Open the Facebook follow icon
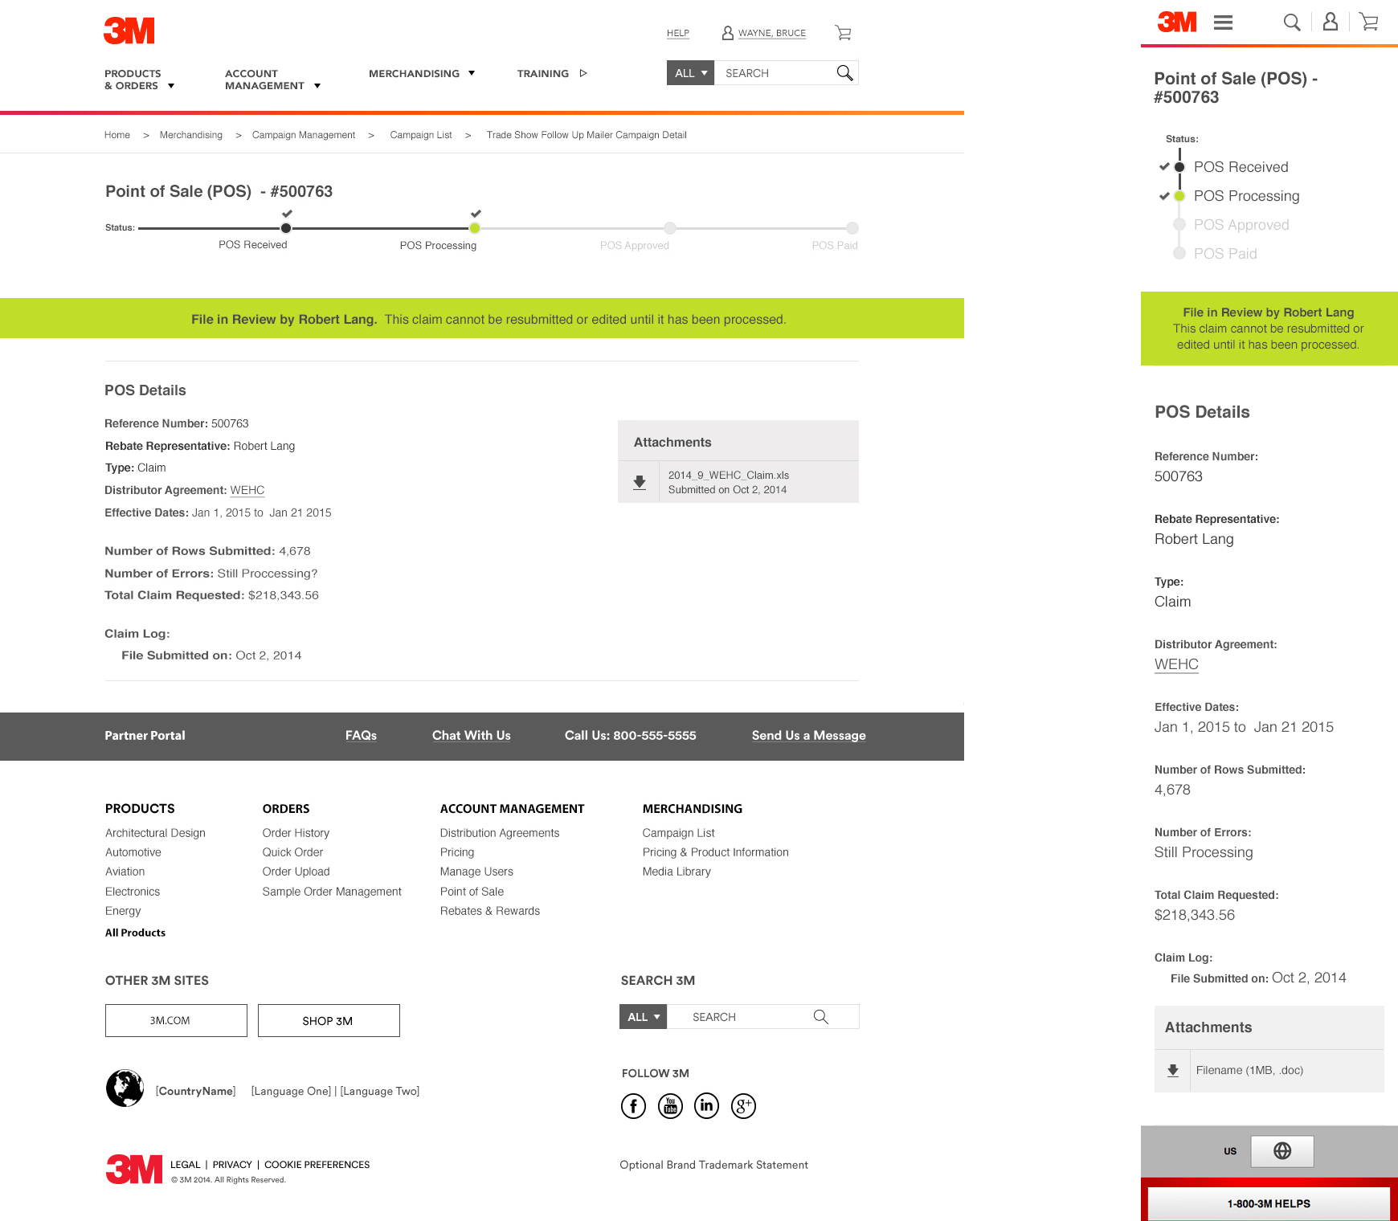1398x1221 pixels. click(633, 1106)
